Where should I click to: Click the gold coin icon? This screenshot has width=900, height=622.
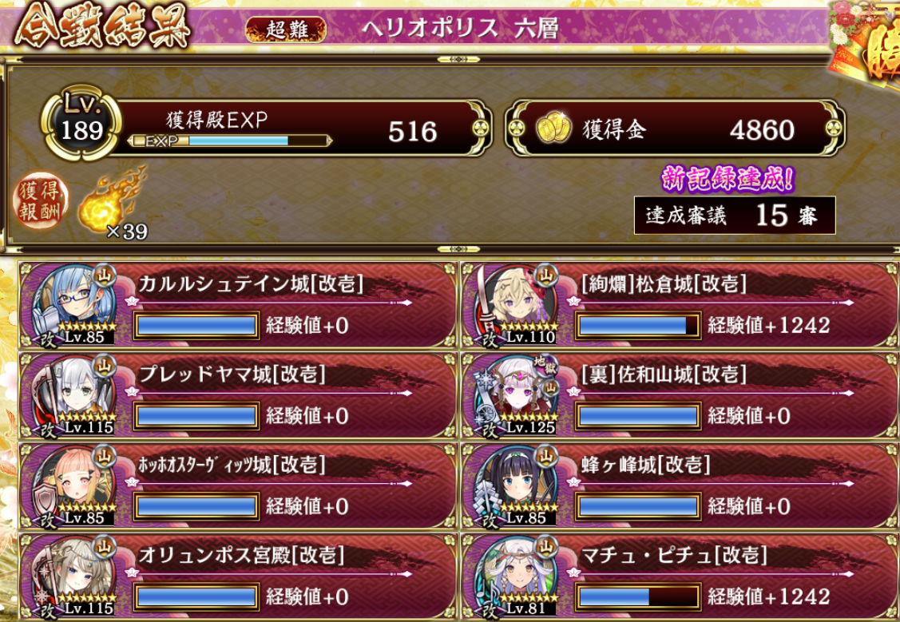pyautogui.click(x=553, y=129)
